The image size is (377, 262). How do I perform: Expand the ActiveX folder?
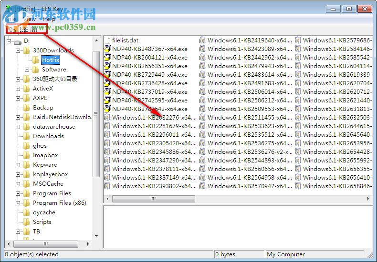(x=18, y=89)
